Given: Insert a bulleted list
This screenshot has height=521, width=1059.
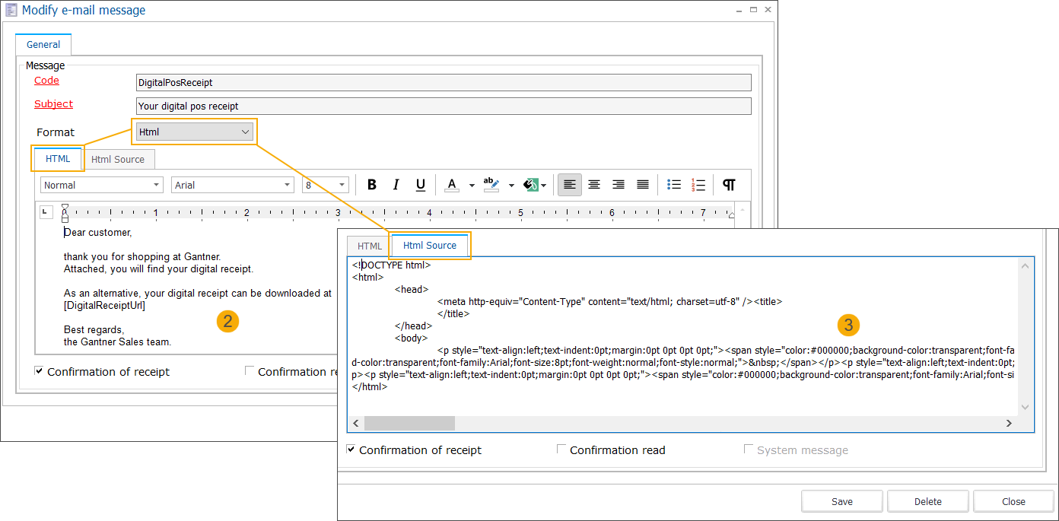Looking at the screenshot, I should pos(673,184).
